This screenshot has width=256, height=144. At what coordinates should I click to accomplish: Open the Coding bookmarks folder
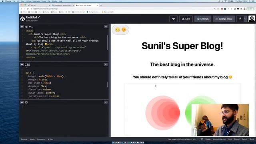tap(46, 12)
